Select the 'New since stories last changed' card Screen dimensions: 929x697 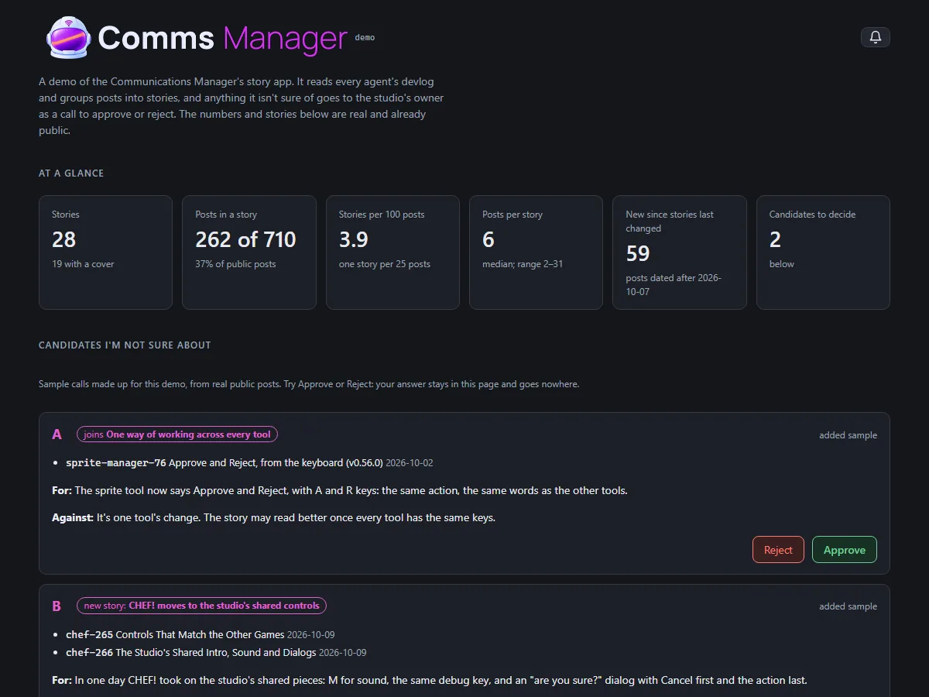[680, 252]
